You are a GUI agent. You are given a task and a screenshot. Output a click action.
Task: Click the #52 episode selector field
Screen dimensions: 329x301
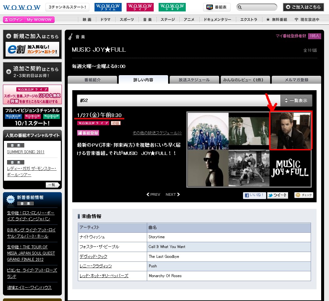[179, 100]
